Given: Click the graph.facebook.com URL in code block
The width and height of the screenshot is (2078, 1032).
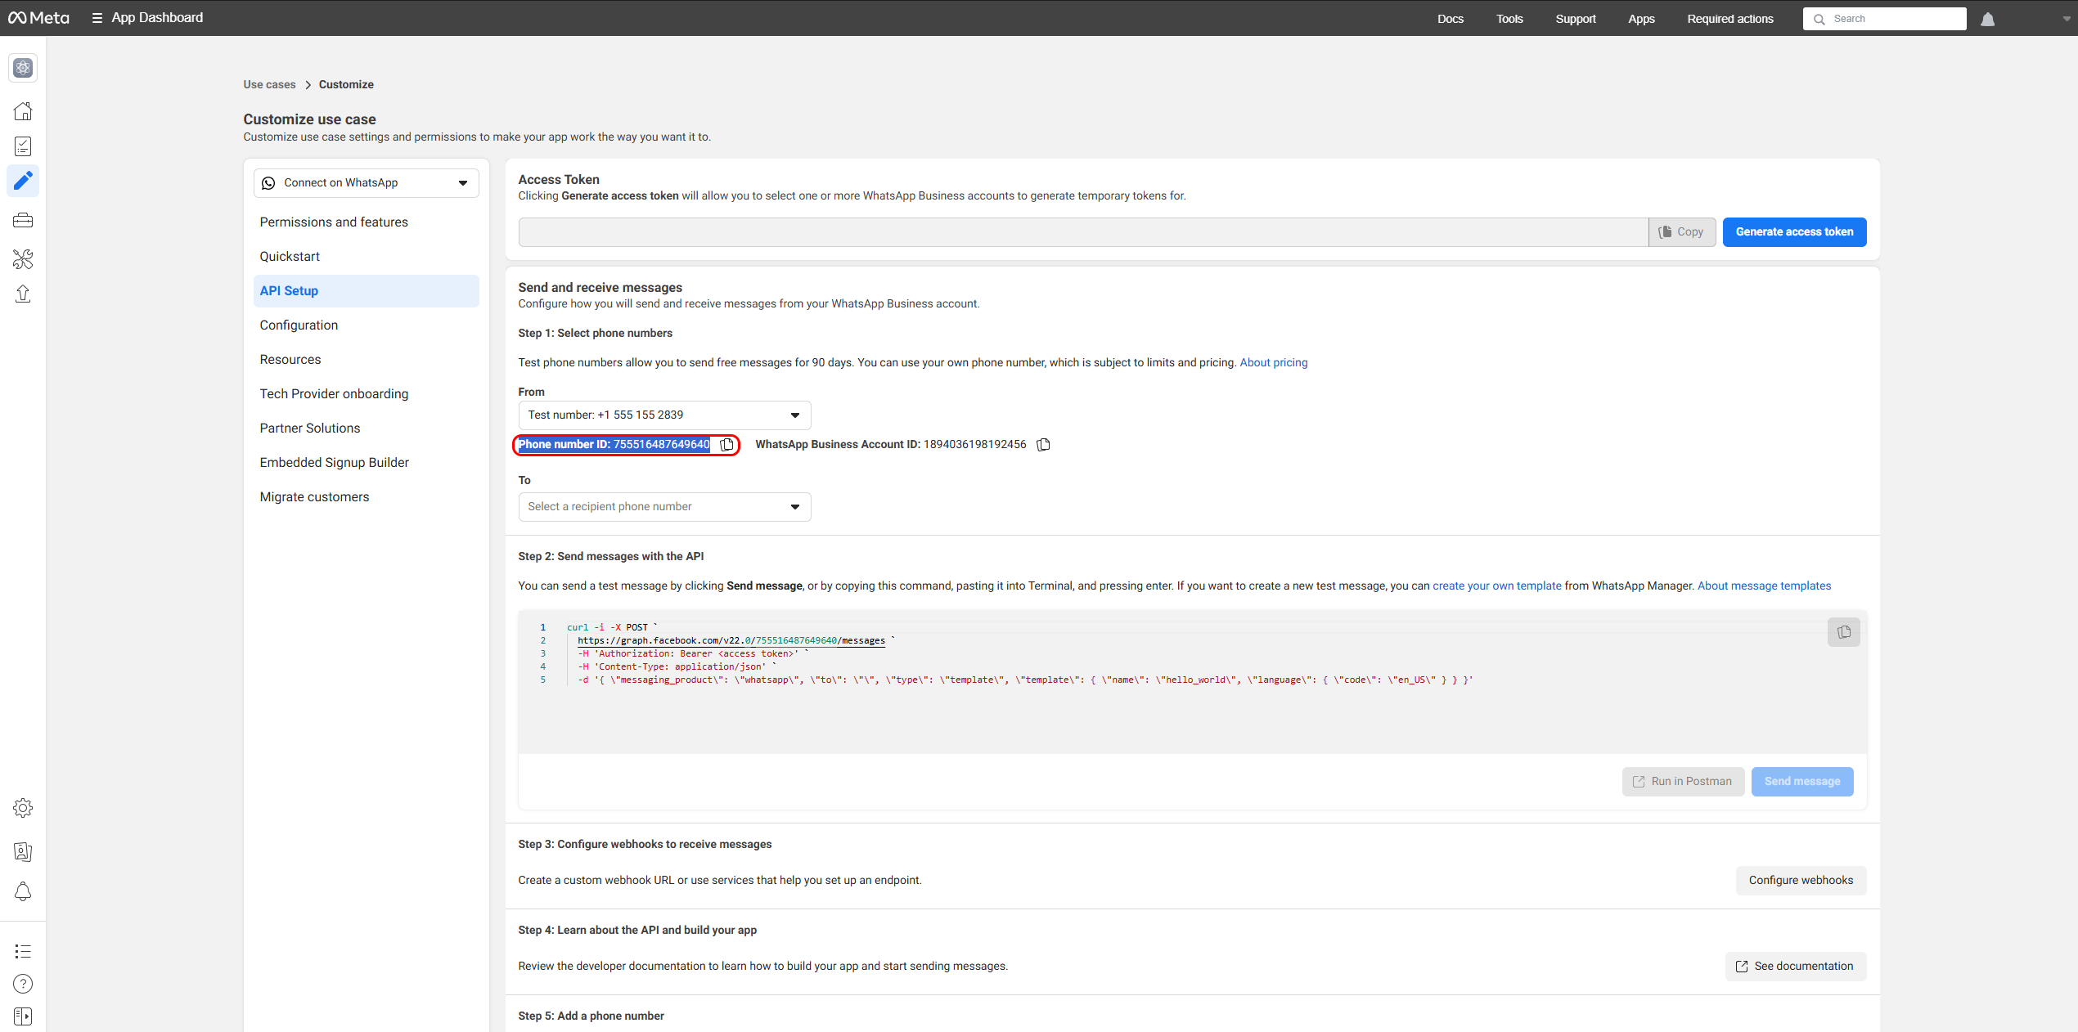Looking at the screenshot, I should [731, 641].
